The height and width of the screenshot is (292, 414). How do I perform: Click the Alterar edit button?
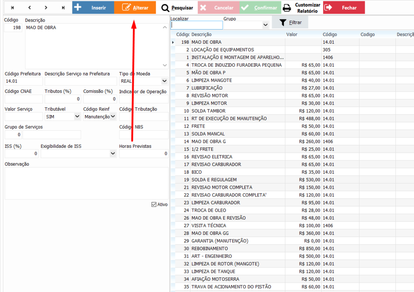135,8
